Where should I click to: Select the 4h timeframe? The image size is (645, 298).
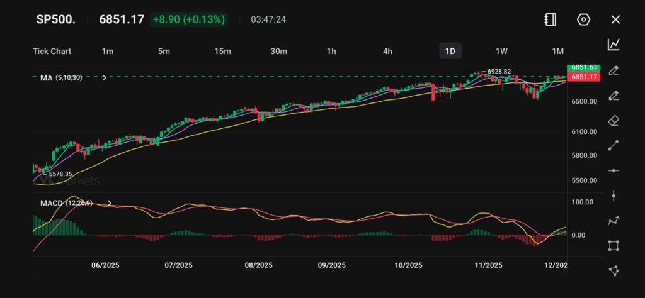[x=387, y=51]
